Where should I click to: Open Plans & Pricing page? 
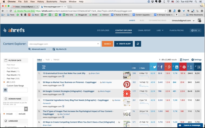coord(176,30)
